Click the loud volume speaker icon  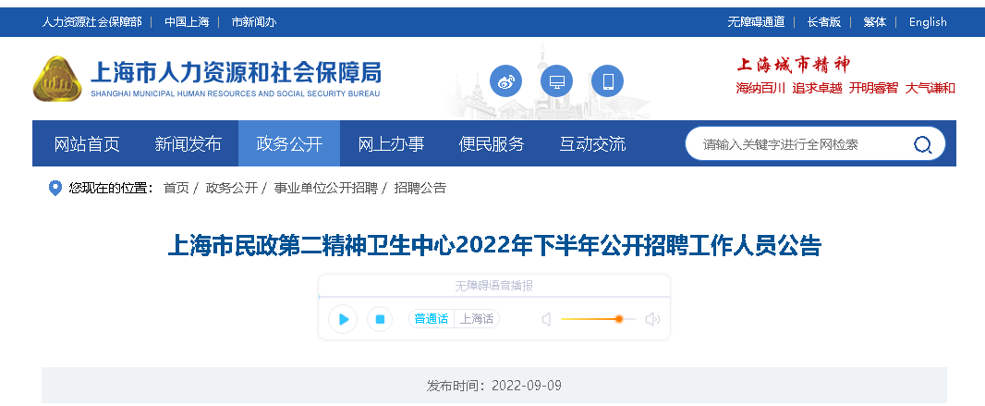[x=652, y=319]
